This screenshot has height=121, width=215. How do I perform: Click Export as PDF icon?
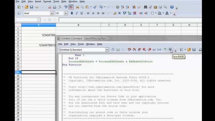coord(50,7)
